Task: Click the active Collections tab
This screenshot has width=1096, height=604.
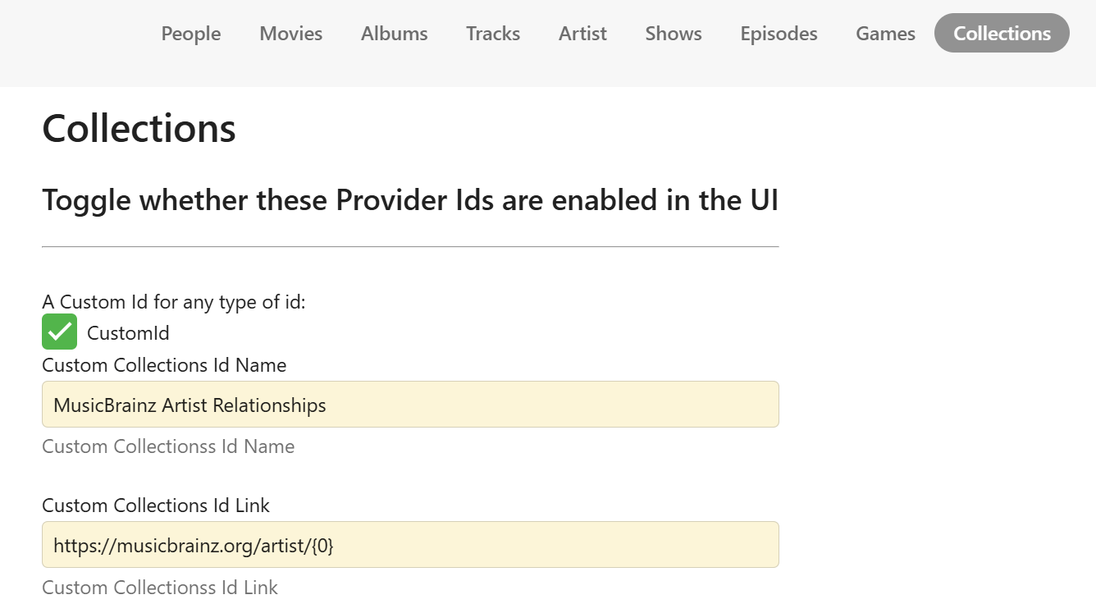Action: point(1002,34)
